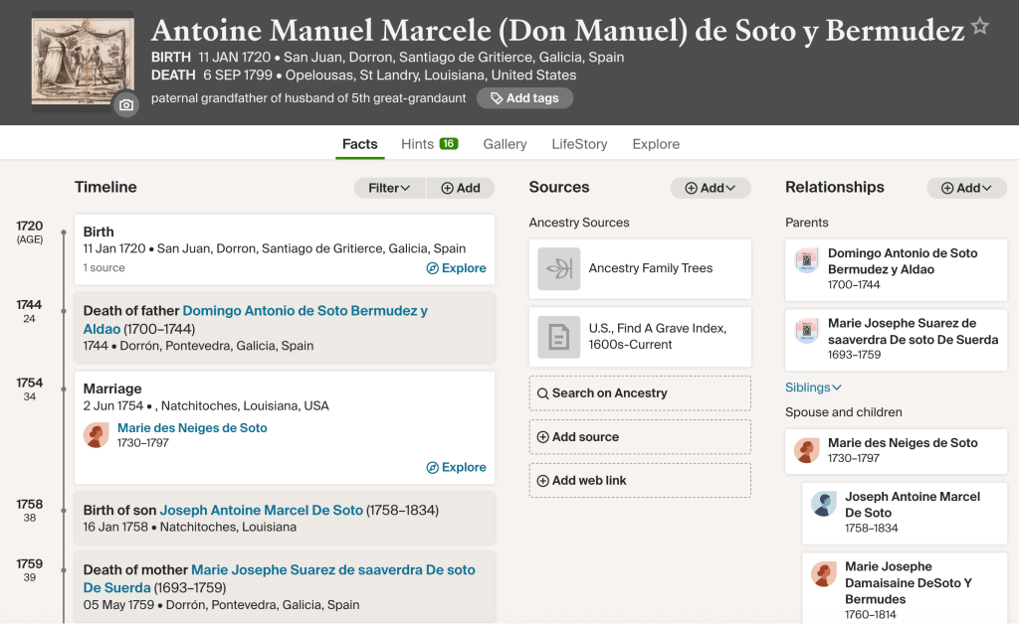
Task: Click Search on Ancestry box
Action: (640, 393)
